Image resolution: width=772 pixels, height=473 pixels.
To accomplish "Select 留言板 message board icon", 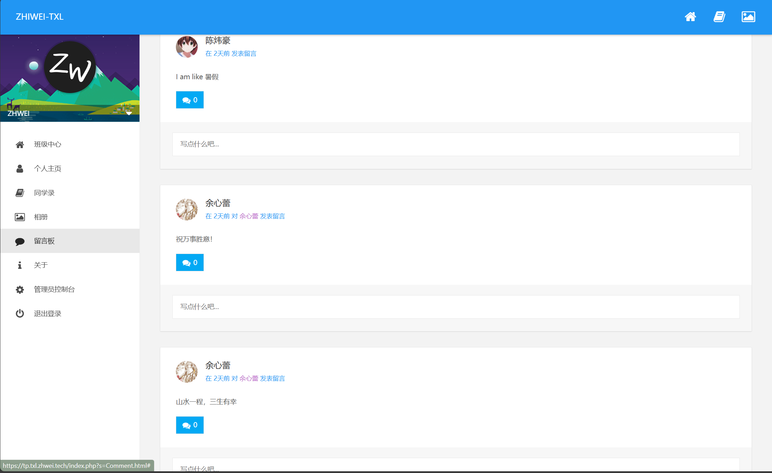I will tap(19, 240).
